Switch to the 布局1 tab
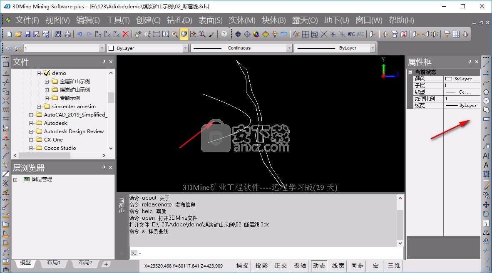492x273 pixels. (53, 262)
